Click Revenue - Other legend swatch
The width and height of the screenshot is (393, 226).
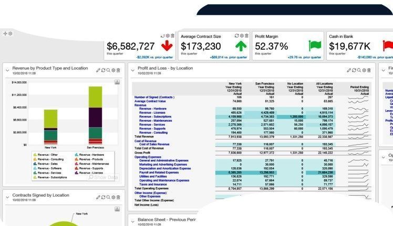pos(35,155)
